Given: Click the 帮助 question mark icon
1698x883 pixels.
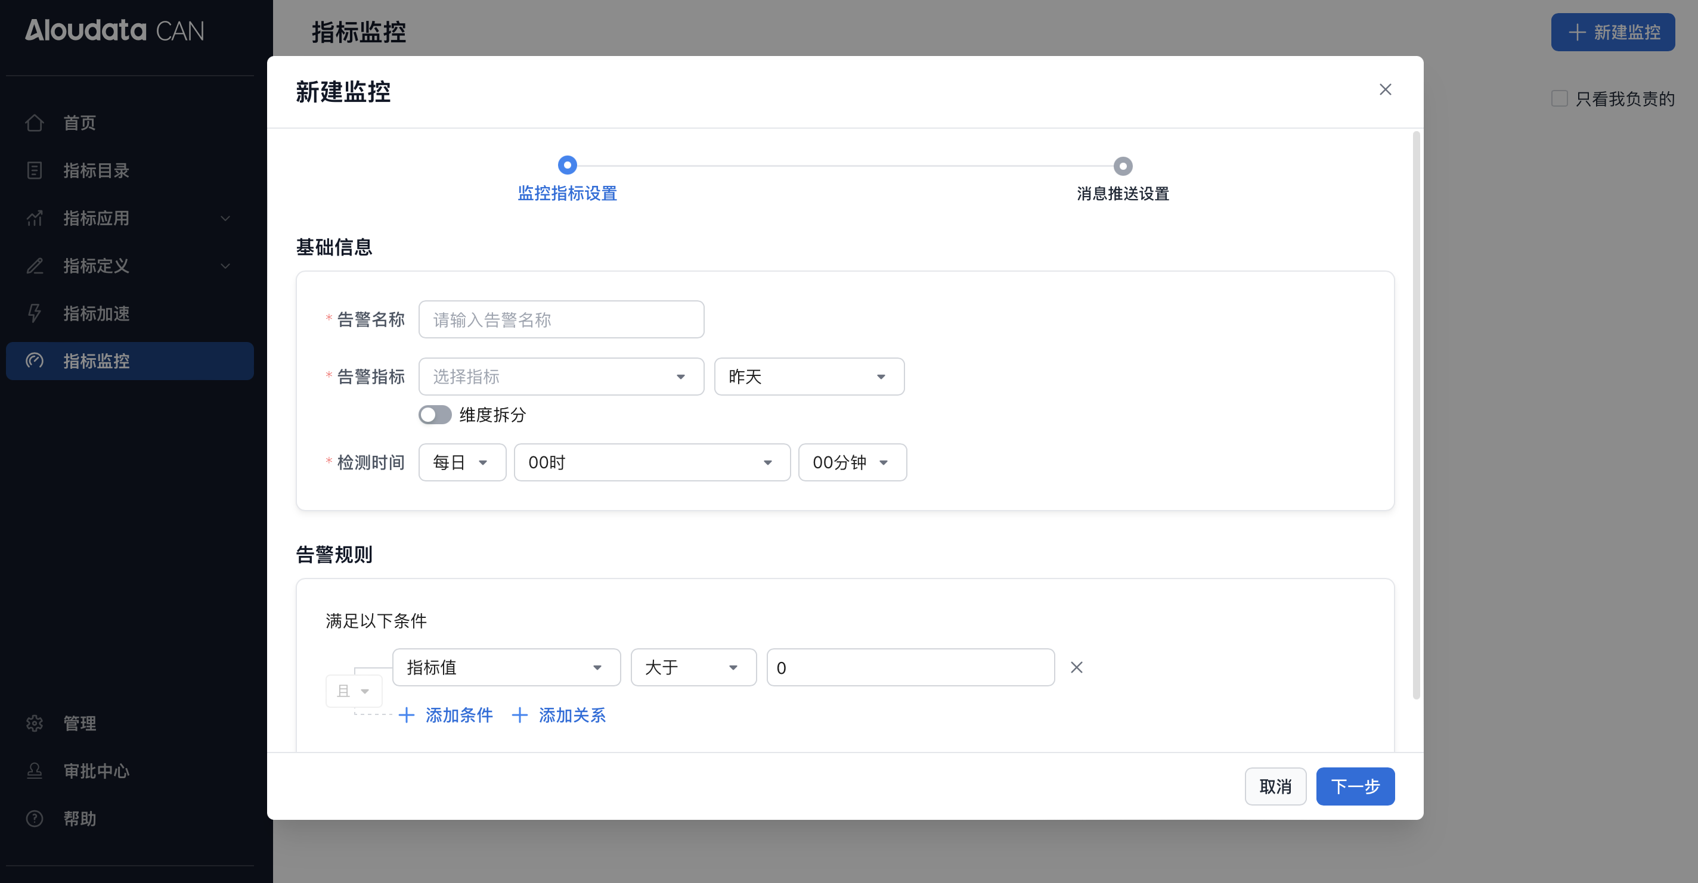Looking at the screenshot, I should coord(34,819).
